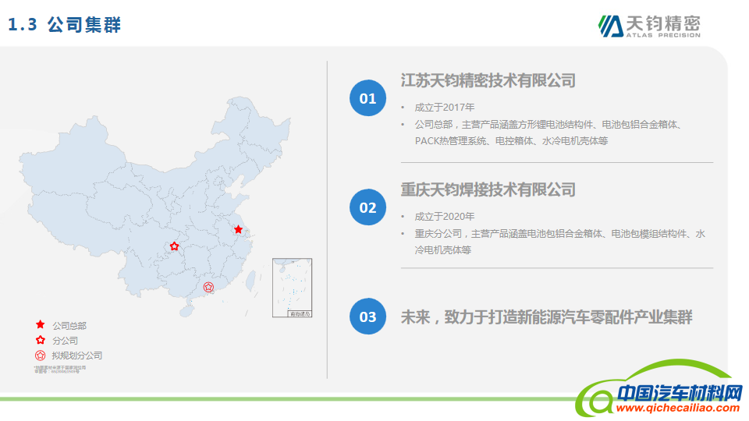Select the solid red headquarters star on map
This screenshot has width=749, height=421.
click(x=238, y=230)
